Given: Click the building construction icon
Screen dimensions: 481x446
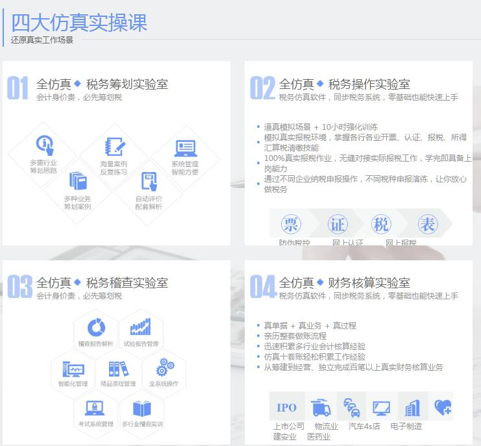Looking at the screenshot, I should [413, 408].
